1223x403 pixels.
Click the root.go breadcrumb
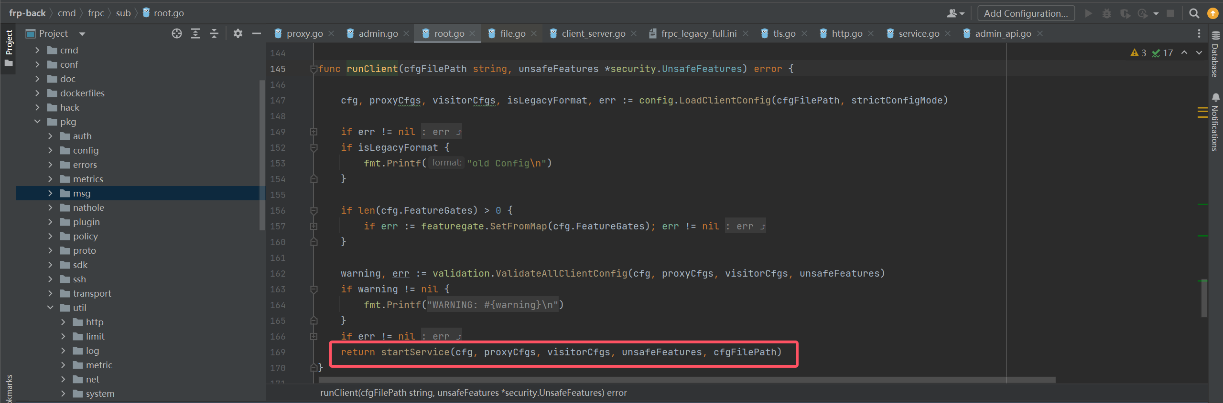(163, 13)
